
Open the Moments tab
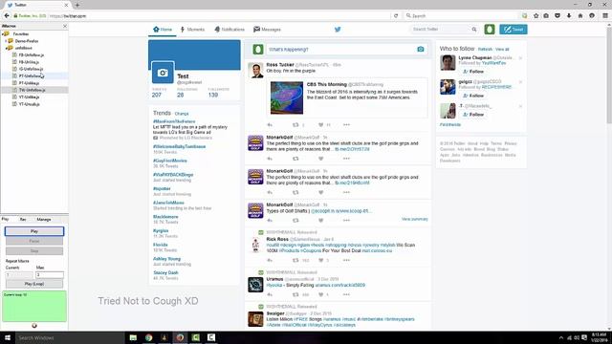pos(192,30)
